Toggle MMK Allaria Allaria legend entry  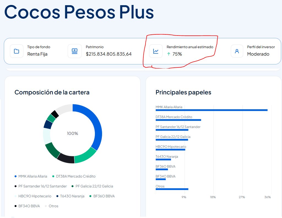pos(31,176)
